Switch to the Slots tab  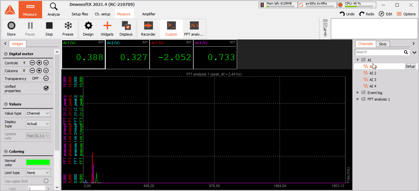click(383, 44)
